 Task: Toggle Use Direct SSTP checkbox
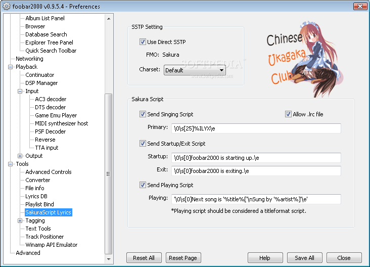pos(143,42)
